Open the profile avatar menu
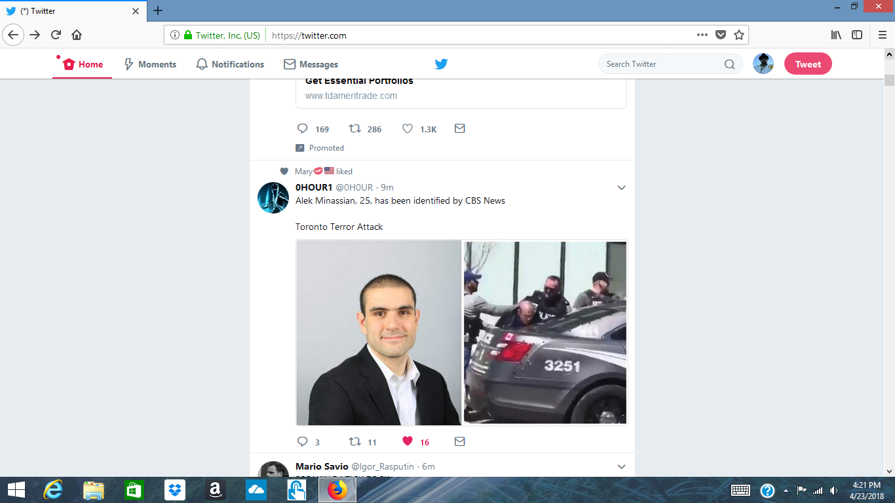 763,64
